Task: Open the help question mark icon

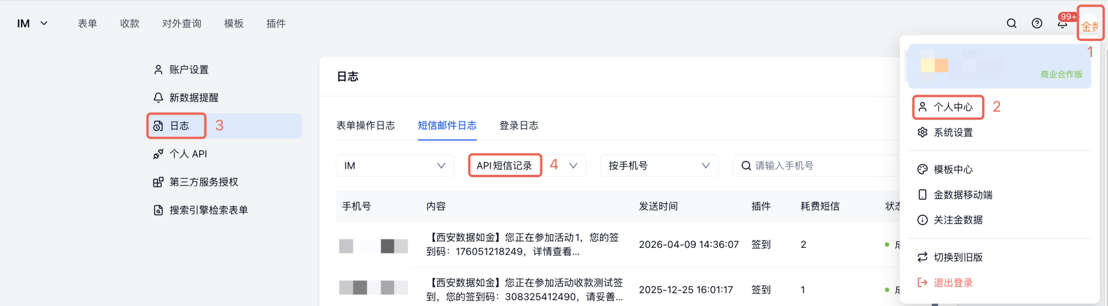Action: point(1037,23)
